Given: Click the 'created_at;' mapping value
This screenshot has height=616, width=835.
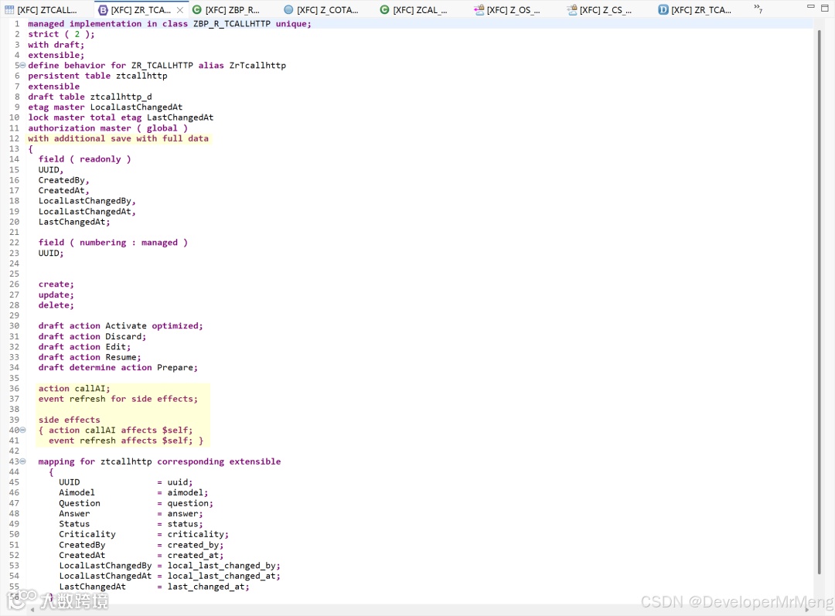Looking at the screenshot, I should (196, 555).
